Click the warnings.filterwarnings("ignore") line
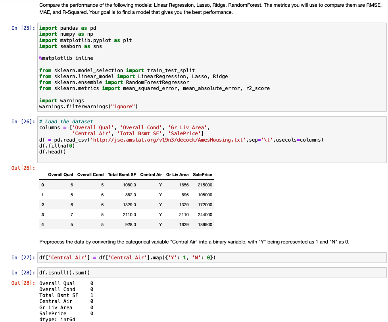The image size is (388, 322). point(88,107)
